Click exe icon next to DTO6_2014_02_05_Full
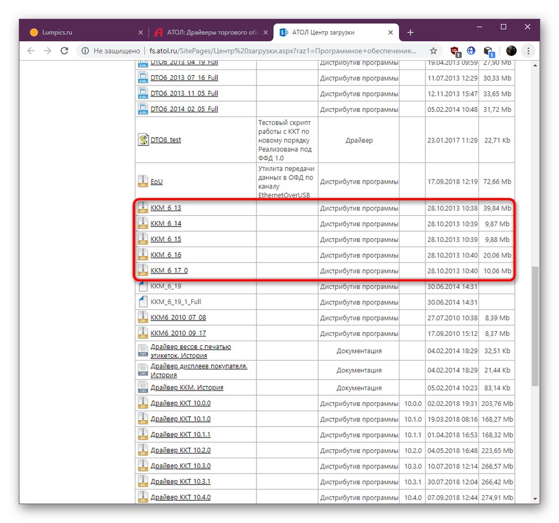559x523 pixels. click(x=143, y=109)
